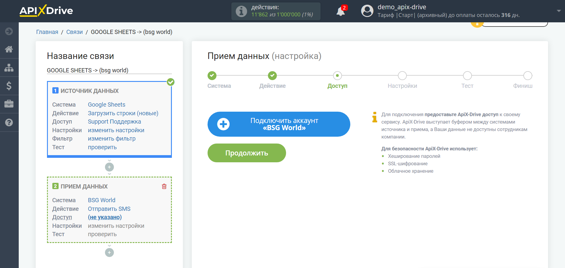Expand the account dropdown arrow

(x=558, y=11)
